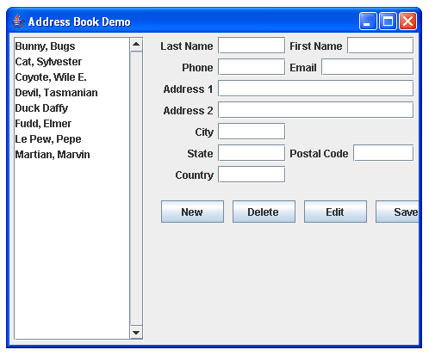Click the State input box
Viewport: 429px width, 356px height.
[252, 153]
